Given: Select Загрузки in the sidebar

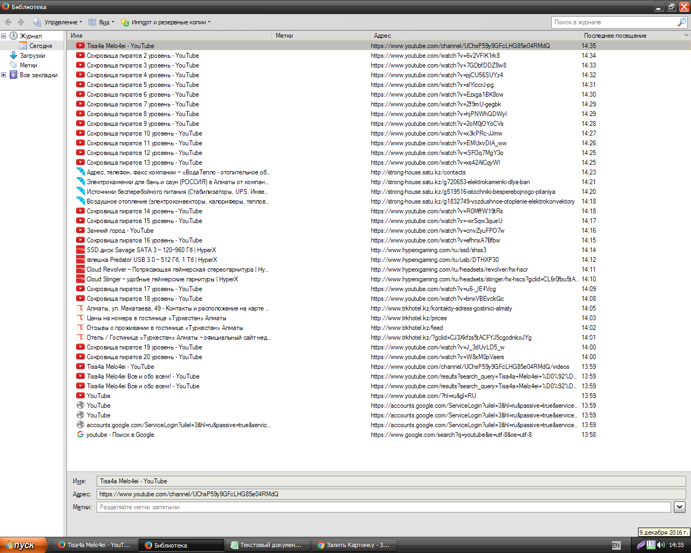Looking at the screenshot, I should (x=32, y=56).
